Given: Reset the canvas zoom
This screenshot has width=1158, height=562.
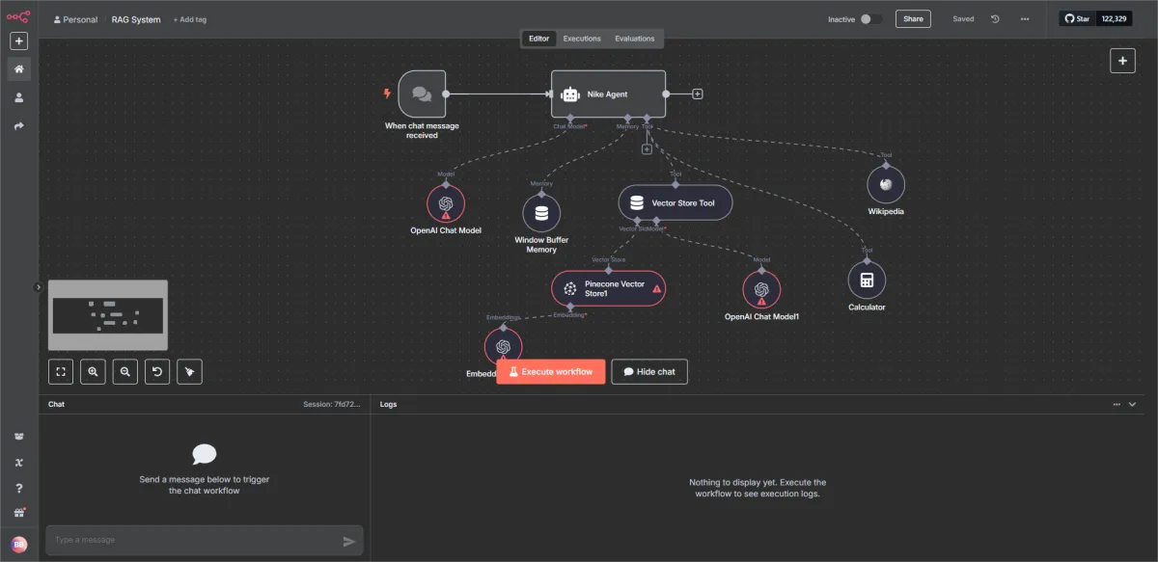Looking at the screenshot, I should click(157, 371).
